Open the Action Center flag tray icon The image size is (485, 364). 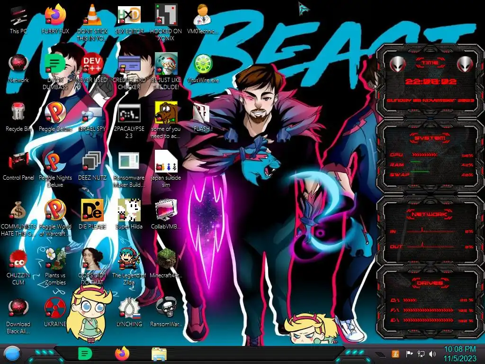[409, 354]
